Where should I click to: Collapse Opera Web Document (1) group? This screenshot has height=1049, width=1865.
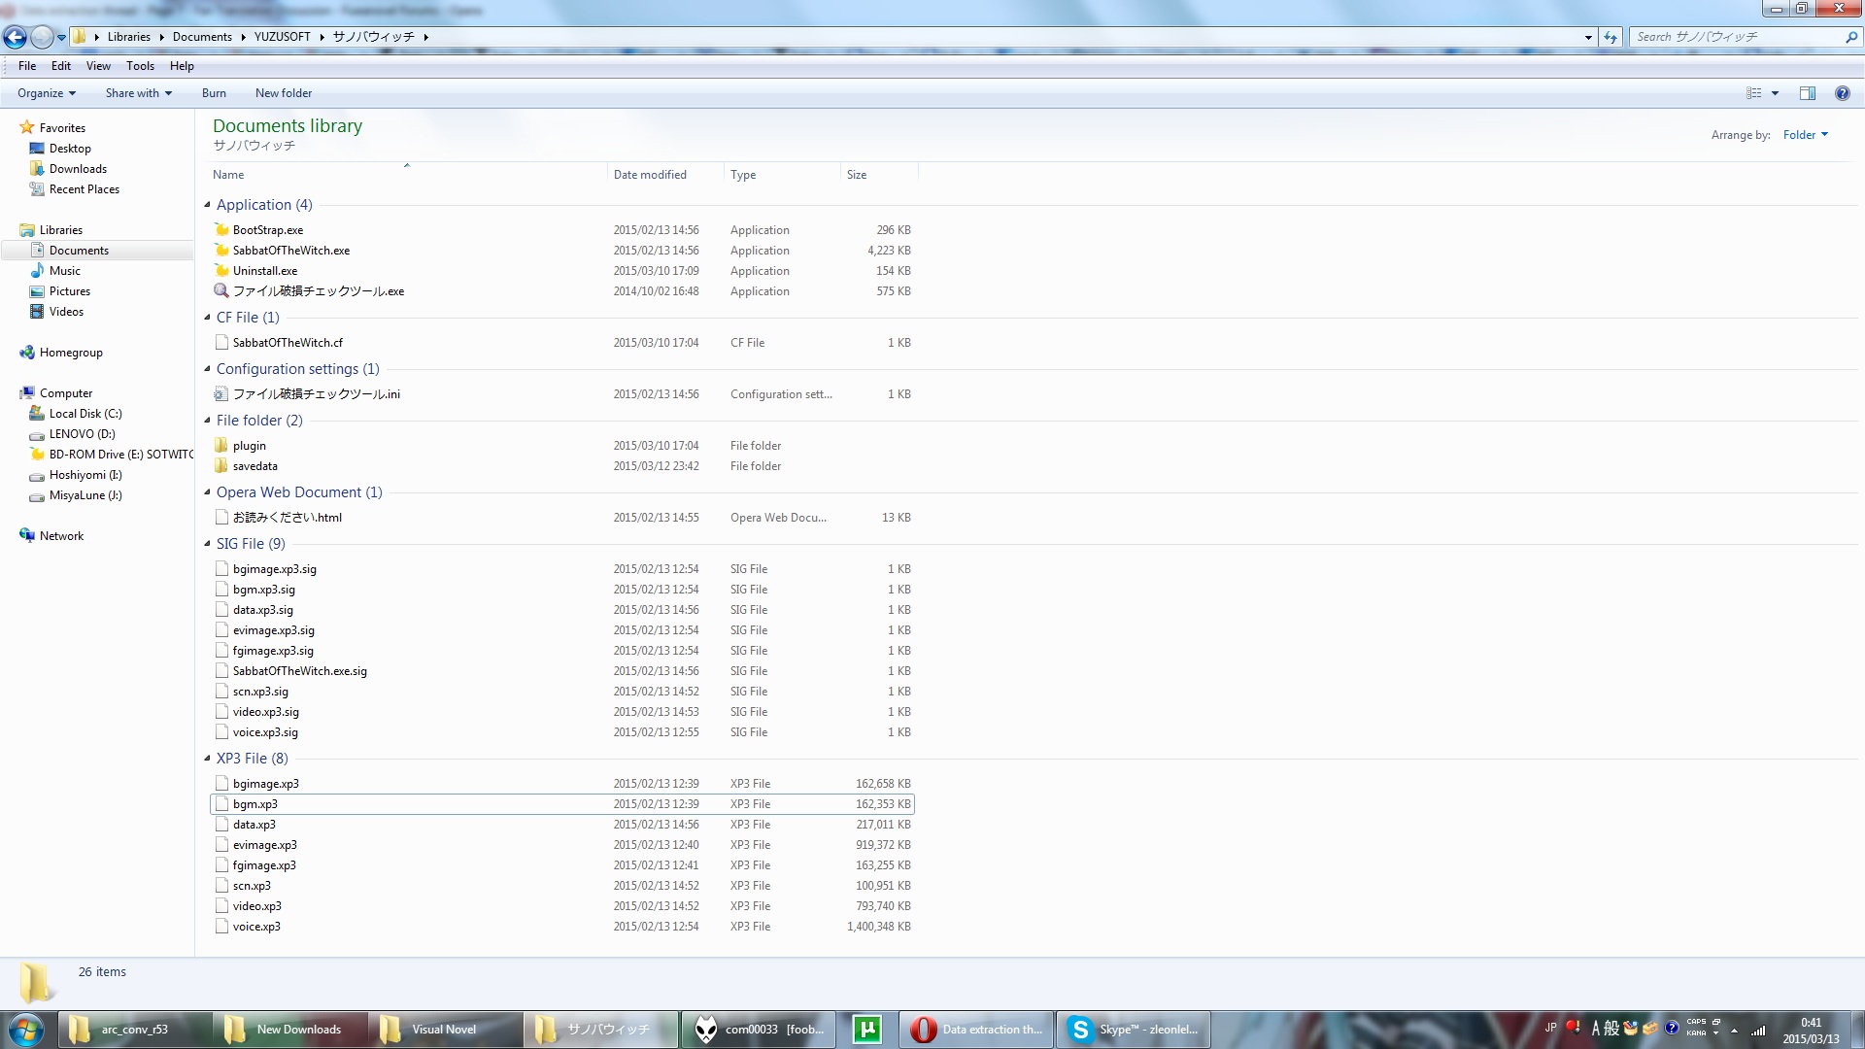click(x=207, y=492)
